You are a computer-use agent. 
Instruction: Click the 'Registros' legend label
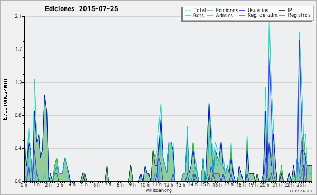tap(299, 15)
